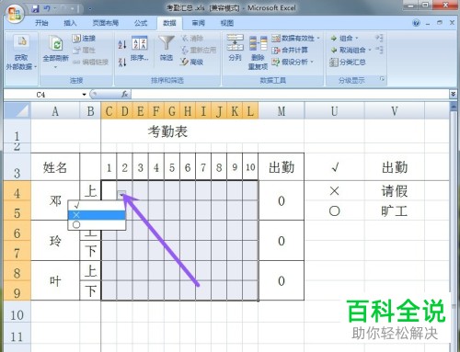Click into the formula bar
This screenshot has height=352, width=460.
click(290, 95)
